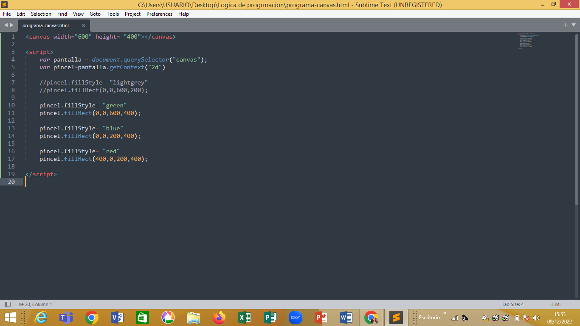Click the closing script tag on line 19
Viewport: 580px width, 326px height.
41,174
